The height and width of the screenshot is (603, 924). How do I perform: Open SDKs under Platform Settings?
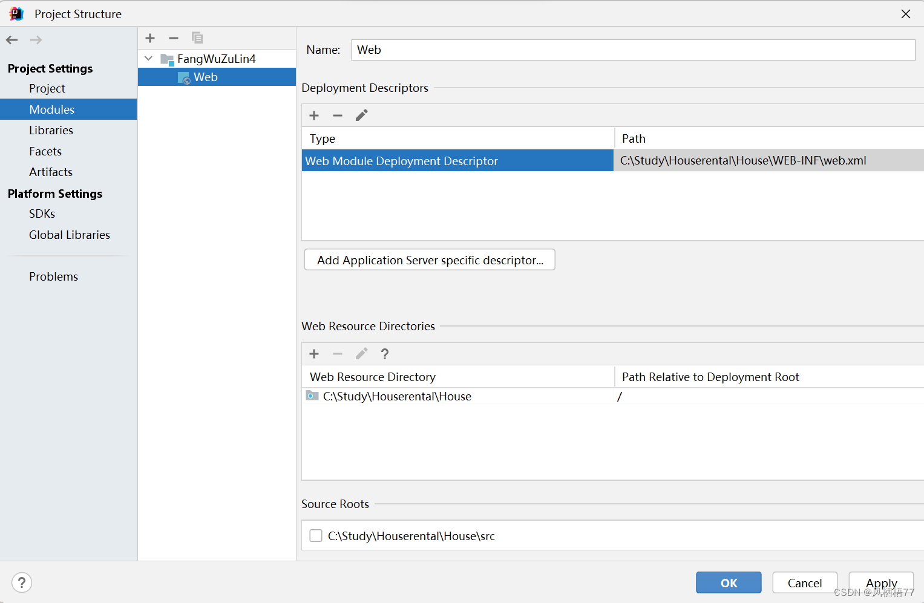[x=42, y=213]
